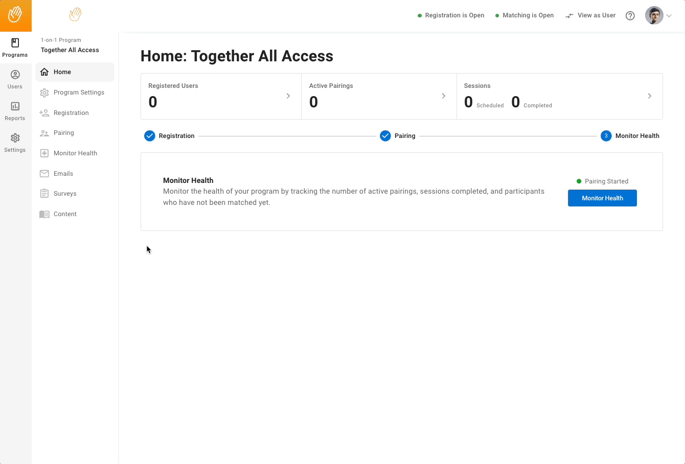This screenshot has height=464, width=685.
Task: Toggle the Registration is Open status
Action: tap(450, 15)
